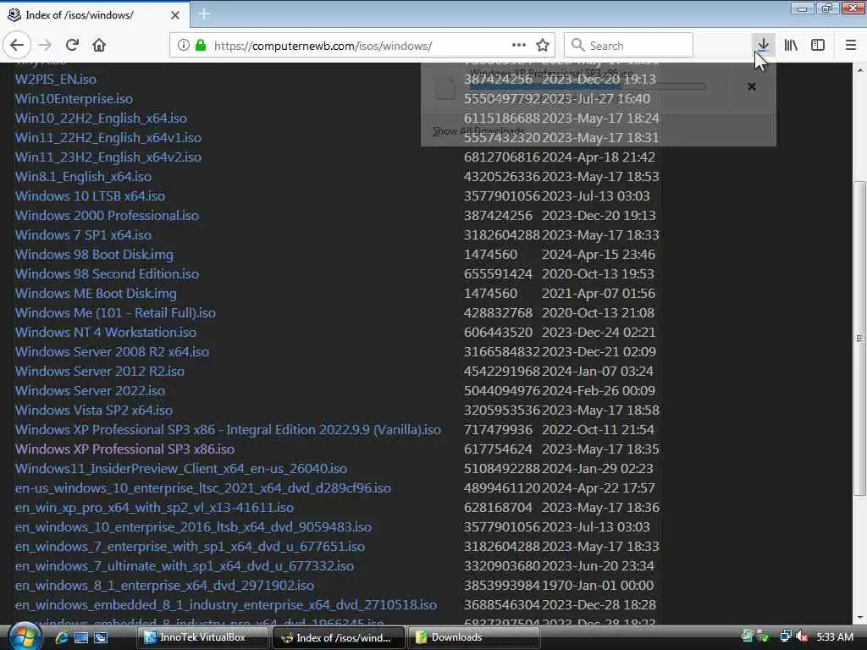The width and height of the screenshot is (867, 650).
Task: Click the Windows Server 2022.iso link
Action: coord(90,390)
